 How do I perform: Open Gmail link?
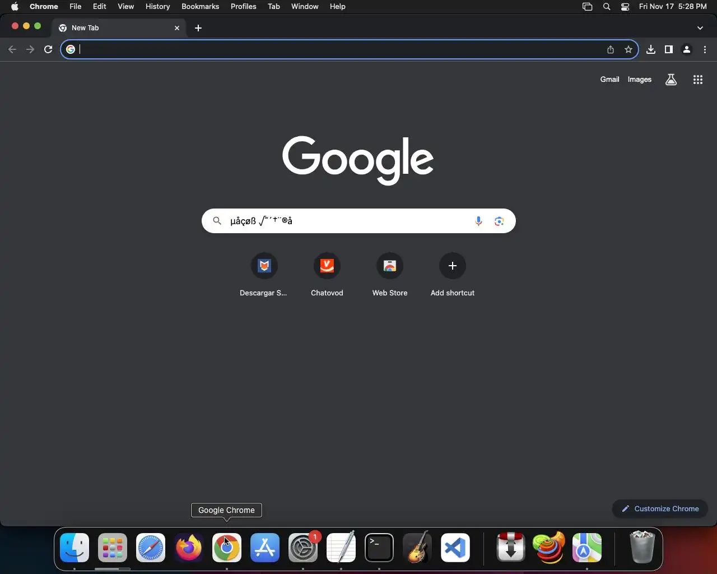pos(609,80)
